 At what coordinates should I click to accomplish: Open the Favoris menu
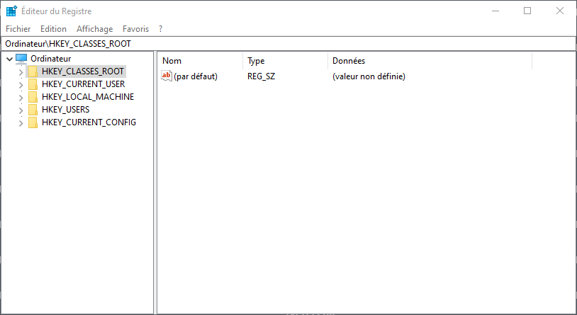tap(135, 29)
